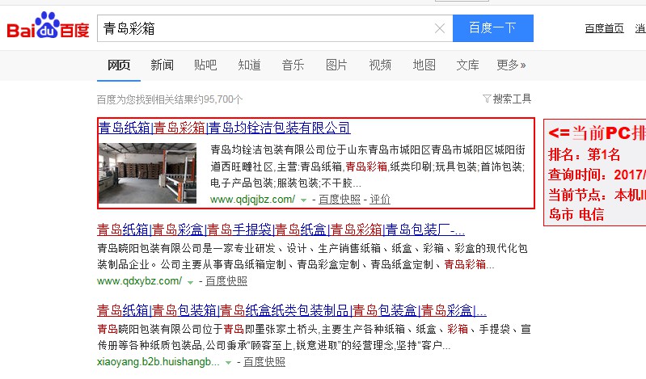Click the warehouse thumbnail image
The image size is (646, 379).
[x=147, y=173]
